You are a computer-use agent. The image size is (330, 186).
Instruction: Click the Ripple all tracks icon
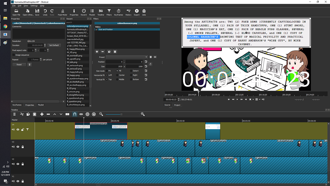(94, 114)
